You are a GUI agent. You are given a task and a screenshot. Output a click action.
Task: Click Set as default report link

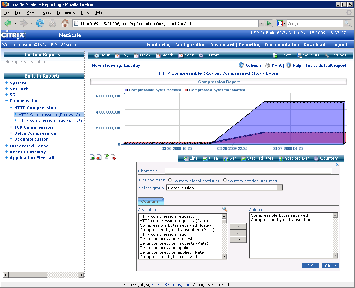pos(326,66)
